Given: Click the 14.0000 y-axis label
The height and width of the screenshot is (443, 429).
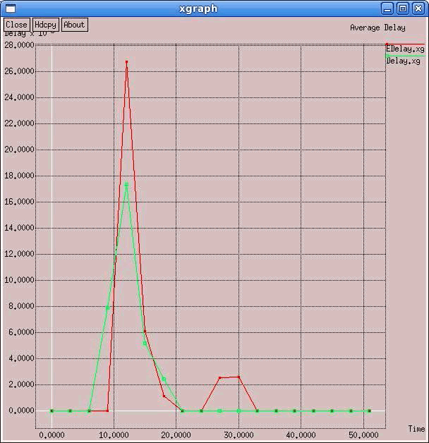Looking at the screenshot, I should click(x=18, y=228).
